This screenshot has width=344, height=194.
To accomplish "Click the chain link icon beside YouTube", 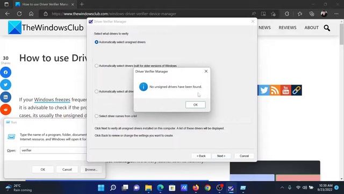I will pyautogui.click(x=296, y=90).
